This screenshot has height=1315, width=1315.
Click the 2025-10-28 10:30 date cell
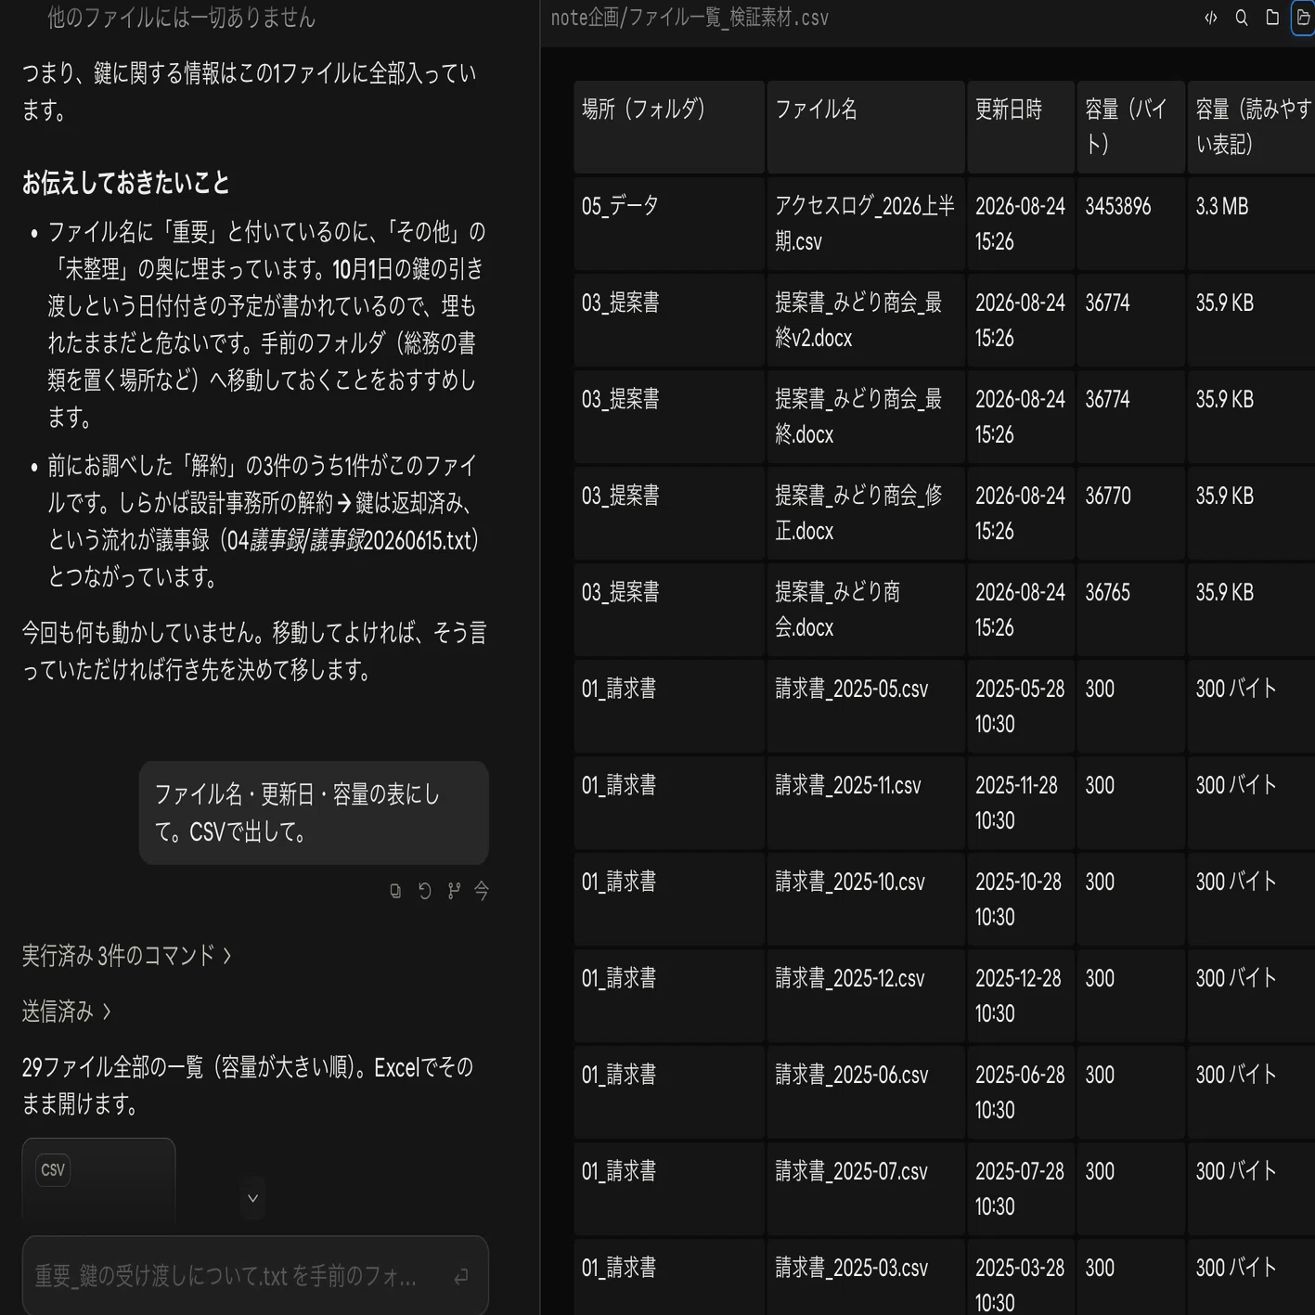click(x=1021, y=899)
